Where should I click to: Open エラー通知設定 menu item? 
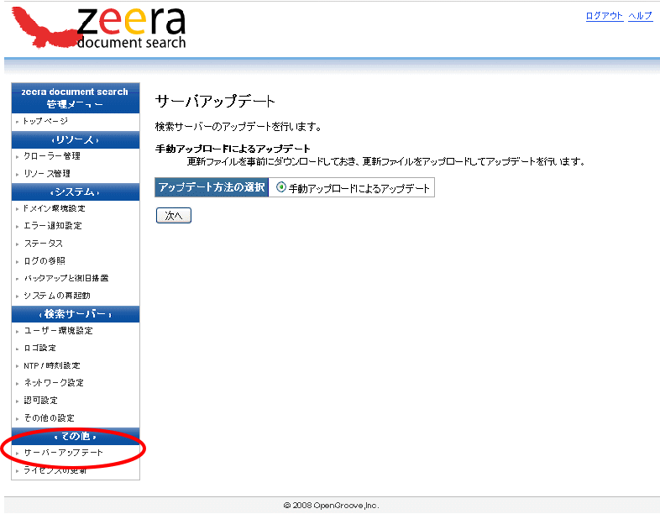pos(53,226)
